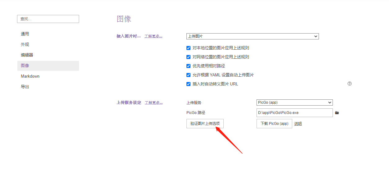Viewport: 389px width, 182px height.
Task: Disable 插入时自动转义图片 URL checkbox
Action: 188,84
